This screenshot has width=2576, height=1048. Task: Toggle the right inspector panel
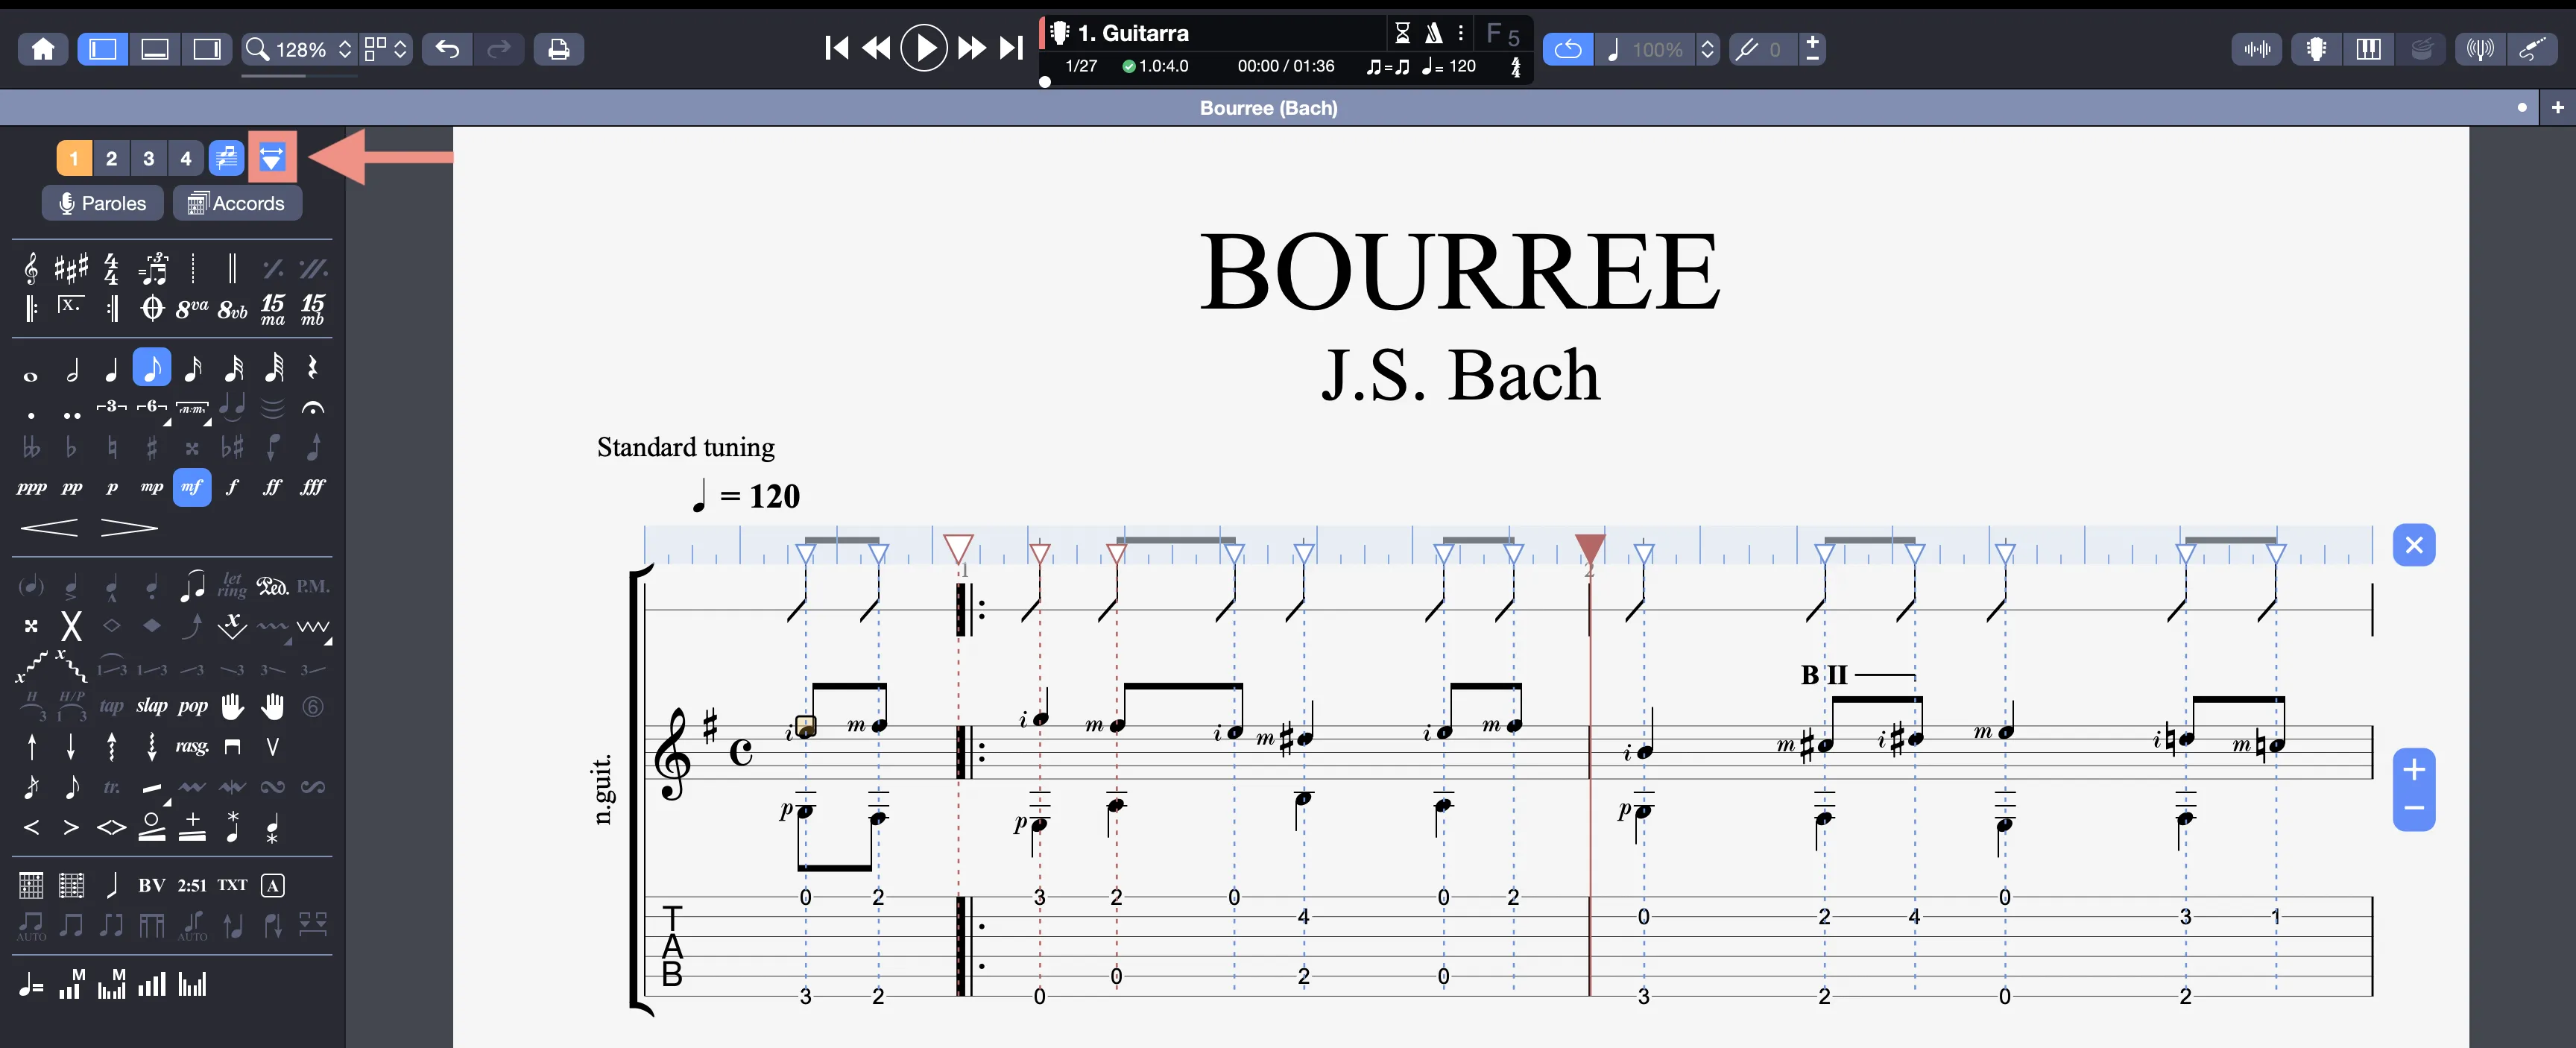pyautogui.click(x=207, y=49)
